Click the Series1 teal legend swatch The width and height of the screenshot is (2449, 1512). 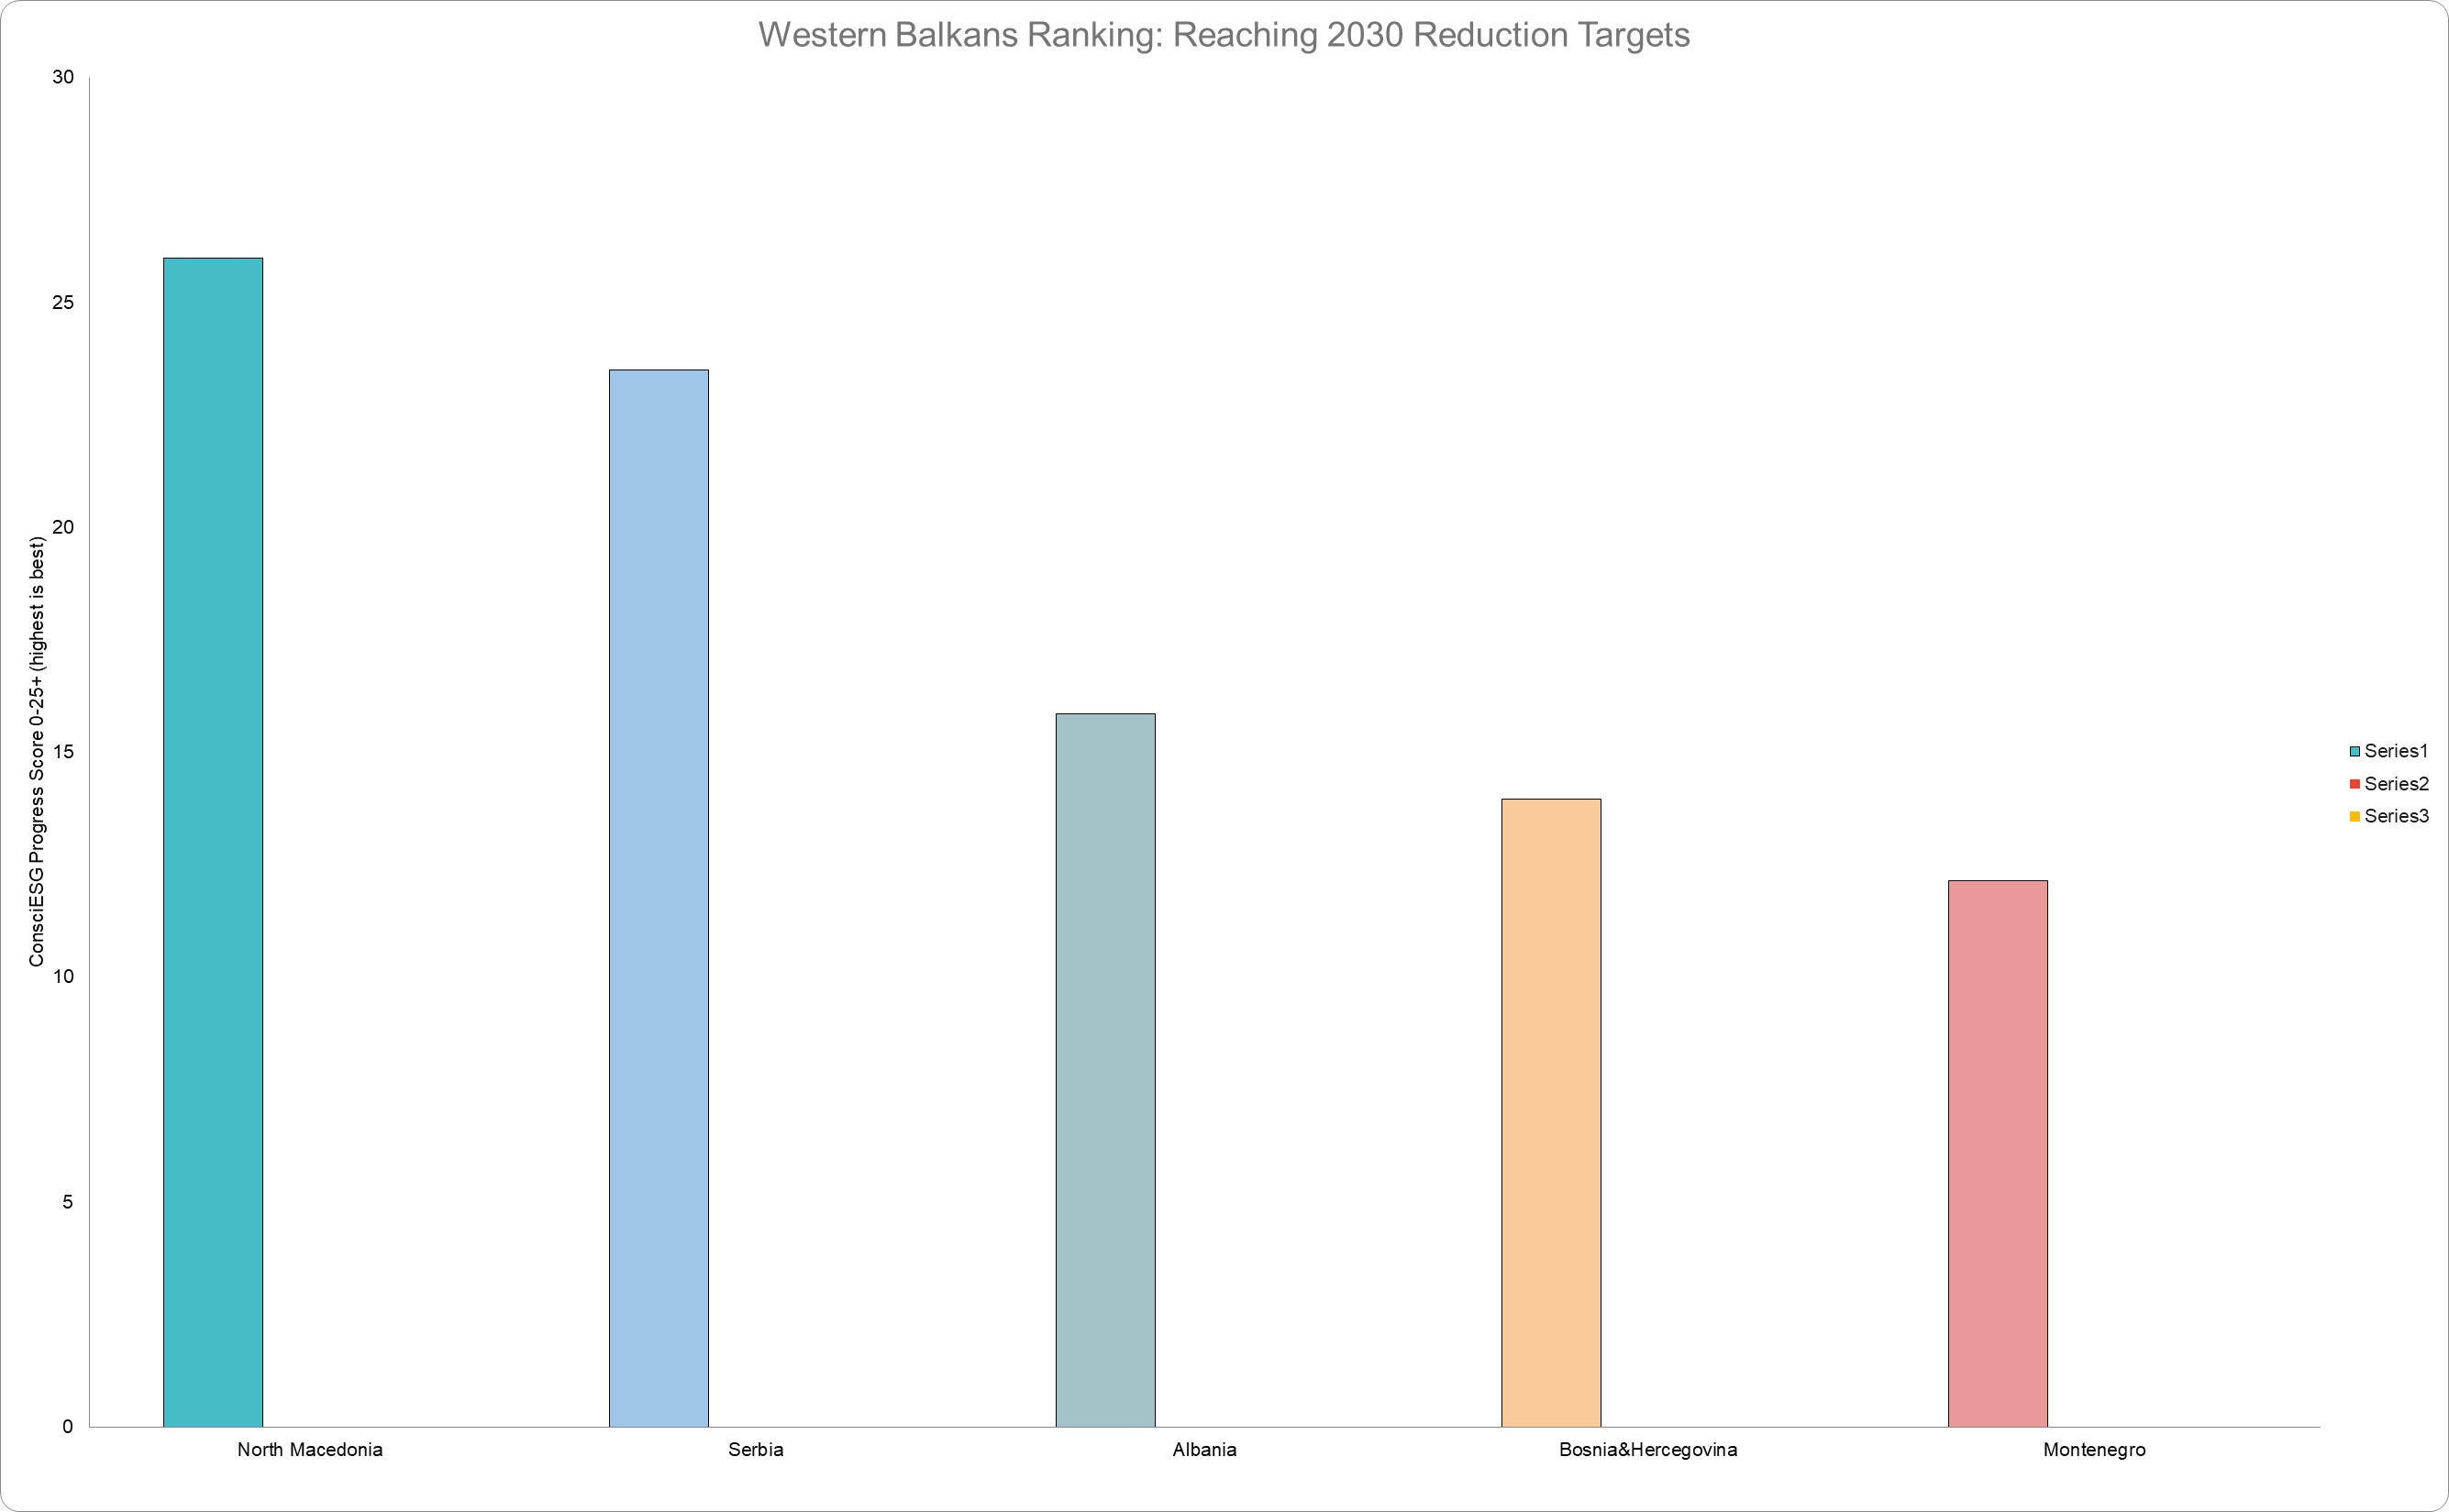click(x=2355, y=751)
